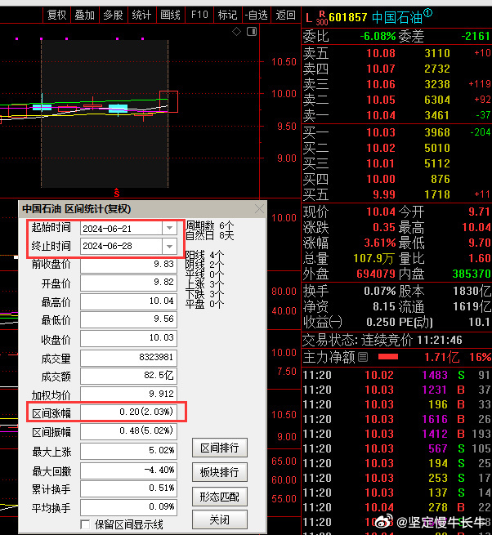
Task: Enable the 保留区间显示线 checkbox
Action: pos(86,524)
